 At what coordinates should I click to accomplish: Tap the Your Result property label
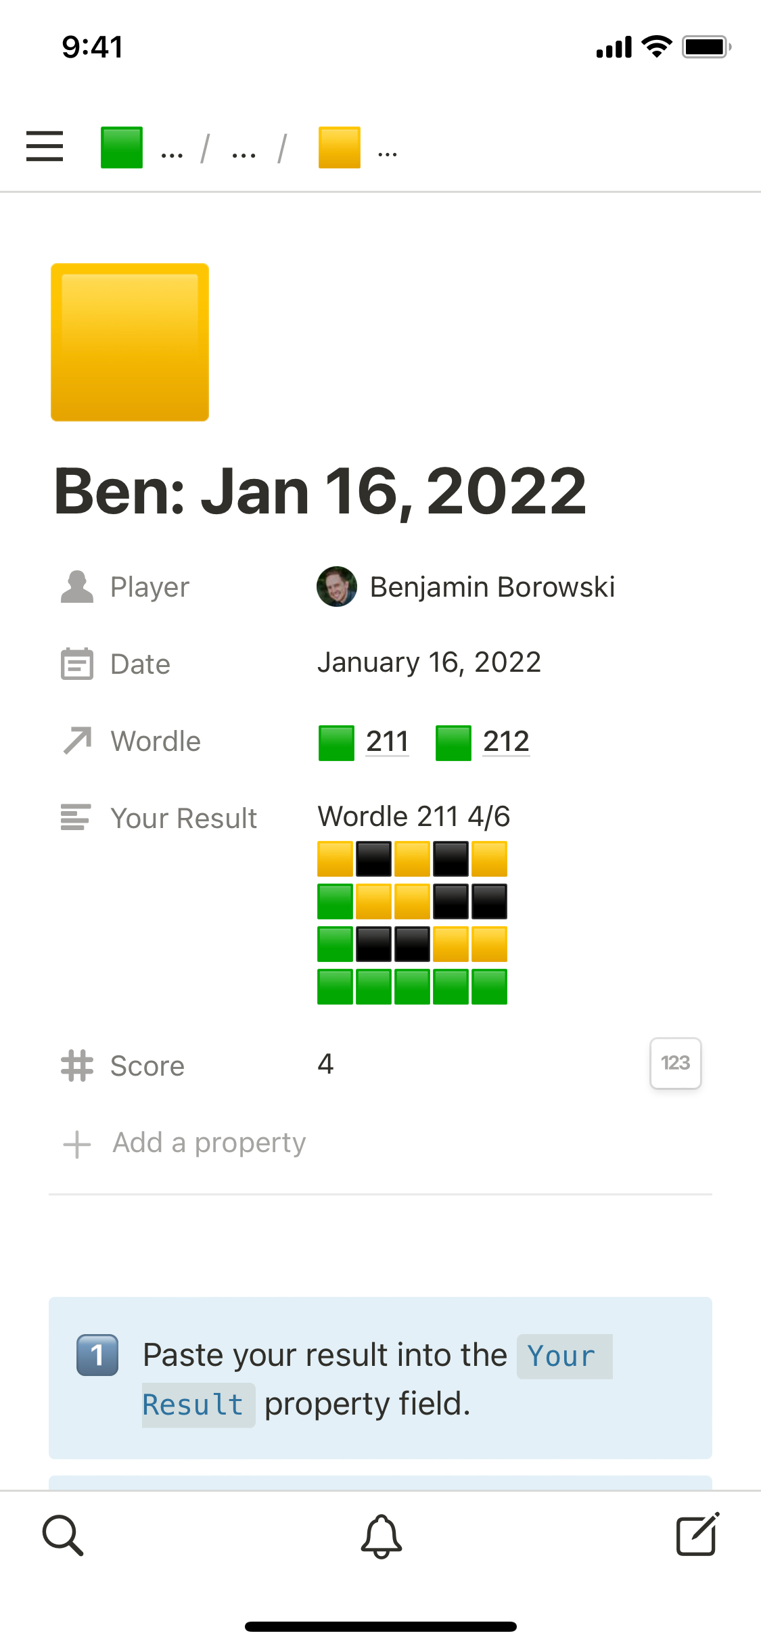pos(183,819)
